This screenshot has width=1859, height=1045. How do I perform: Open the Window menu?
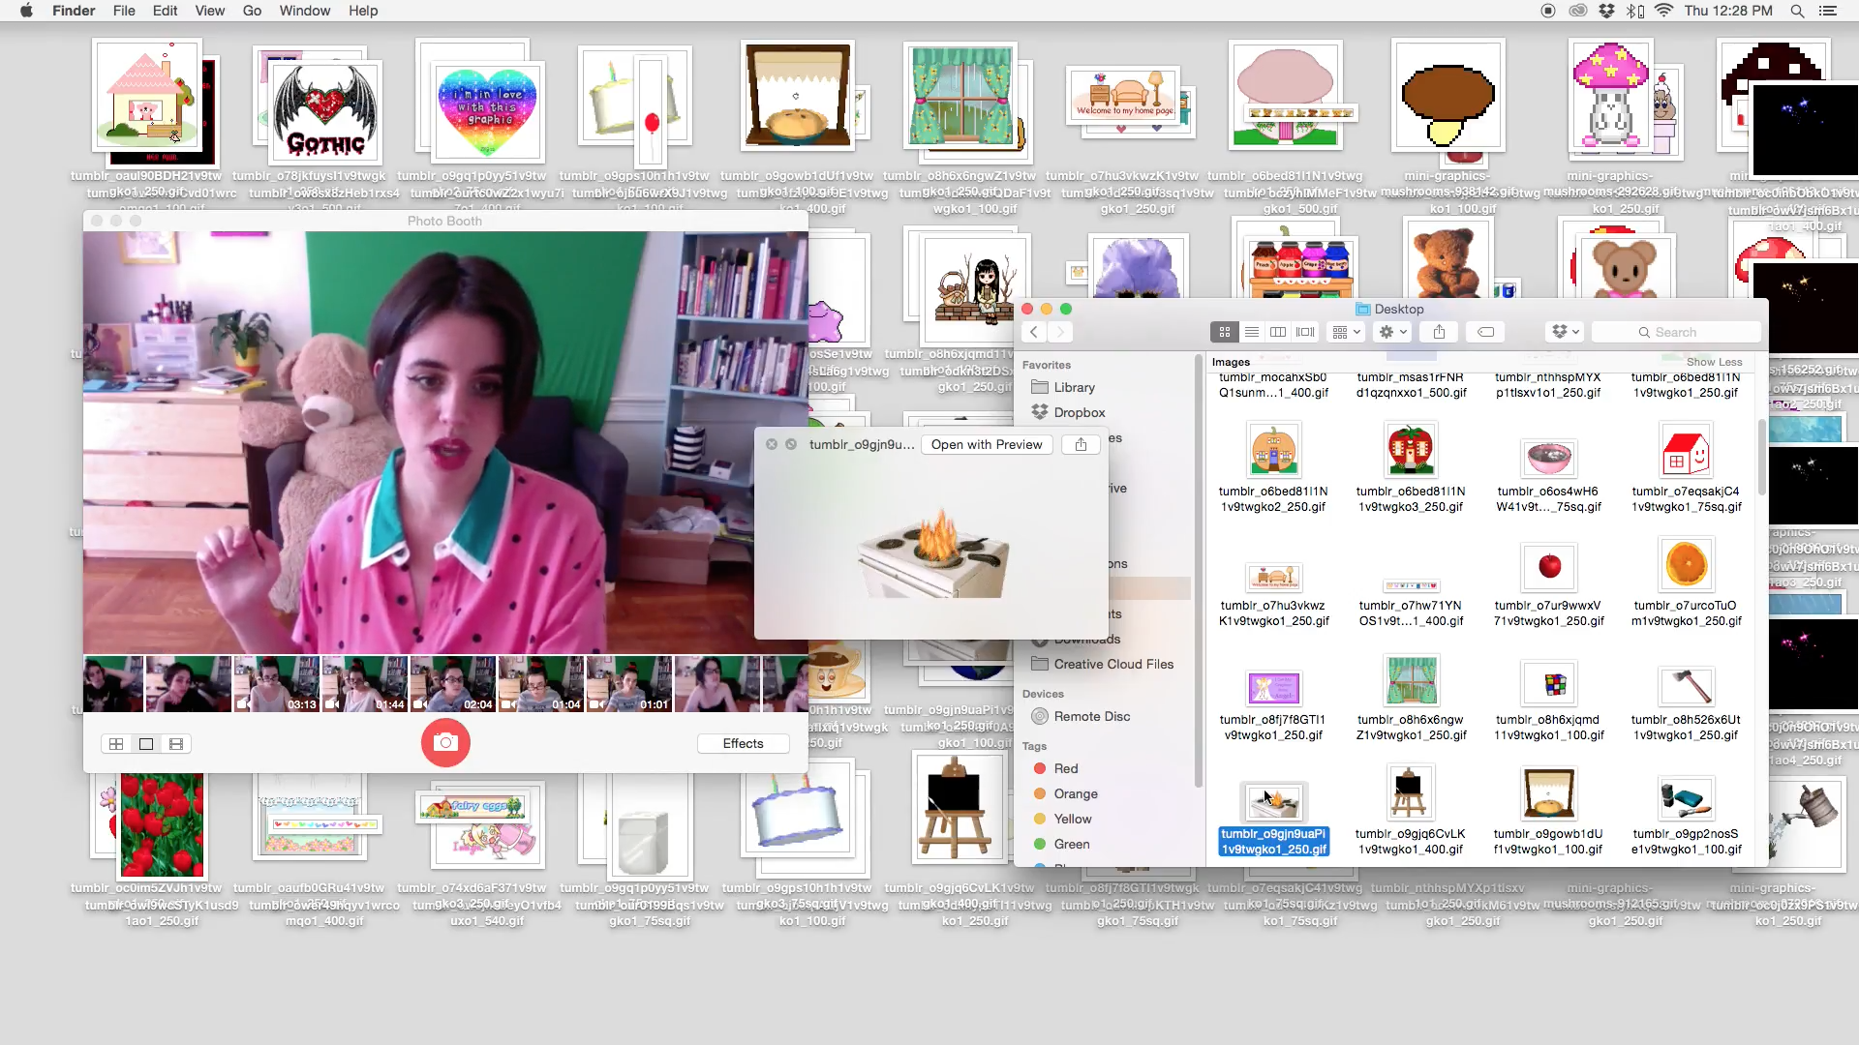pyautogui.click(x=305, y=11)
